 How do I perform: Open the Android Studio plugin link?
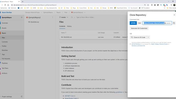click(163, 44)
